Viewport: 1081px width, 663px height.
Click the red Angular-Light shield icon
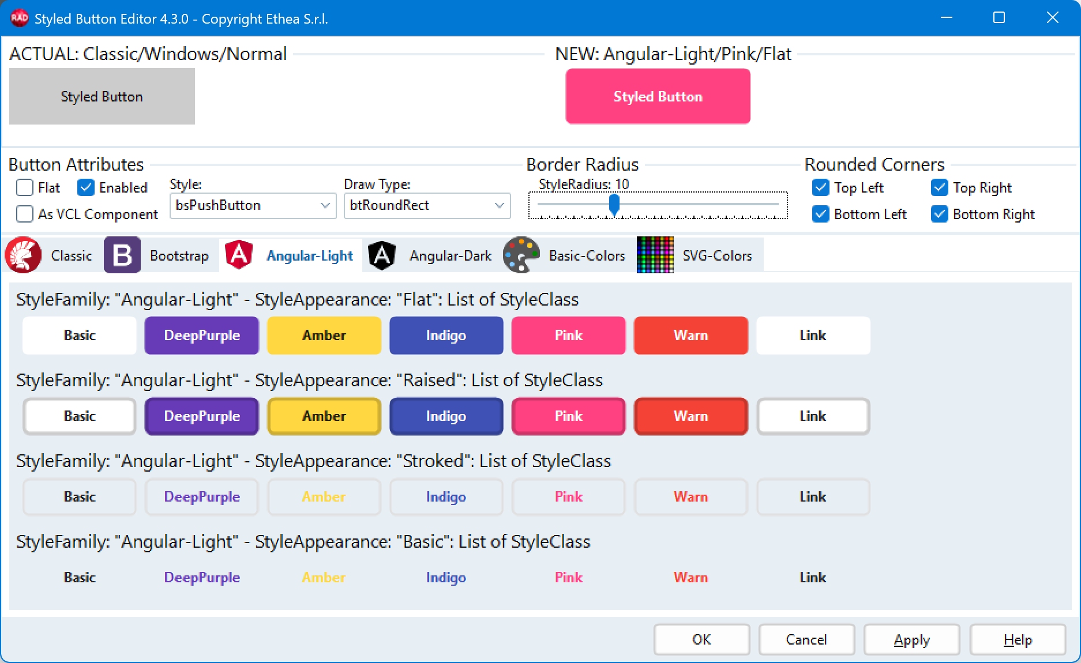(x=239, y=255)
